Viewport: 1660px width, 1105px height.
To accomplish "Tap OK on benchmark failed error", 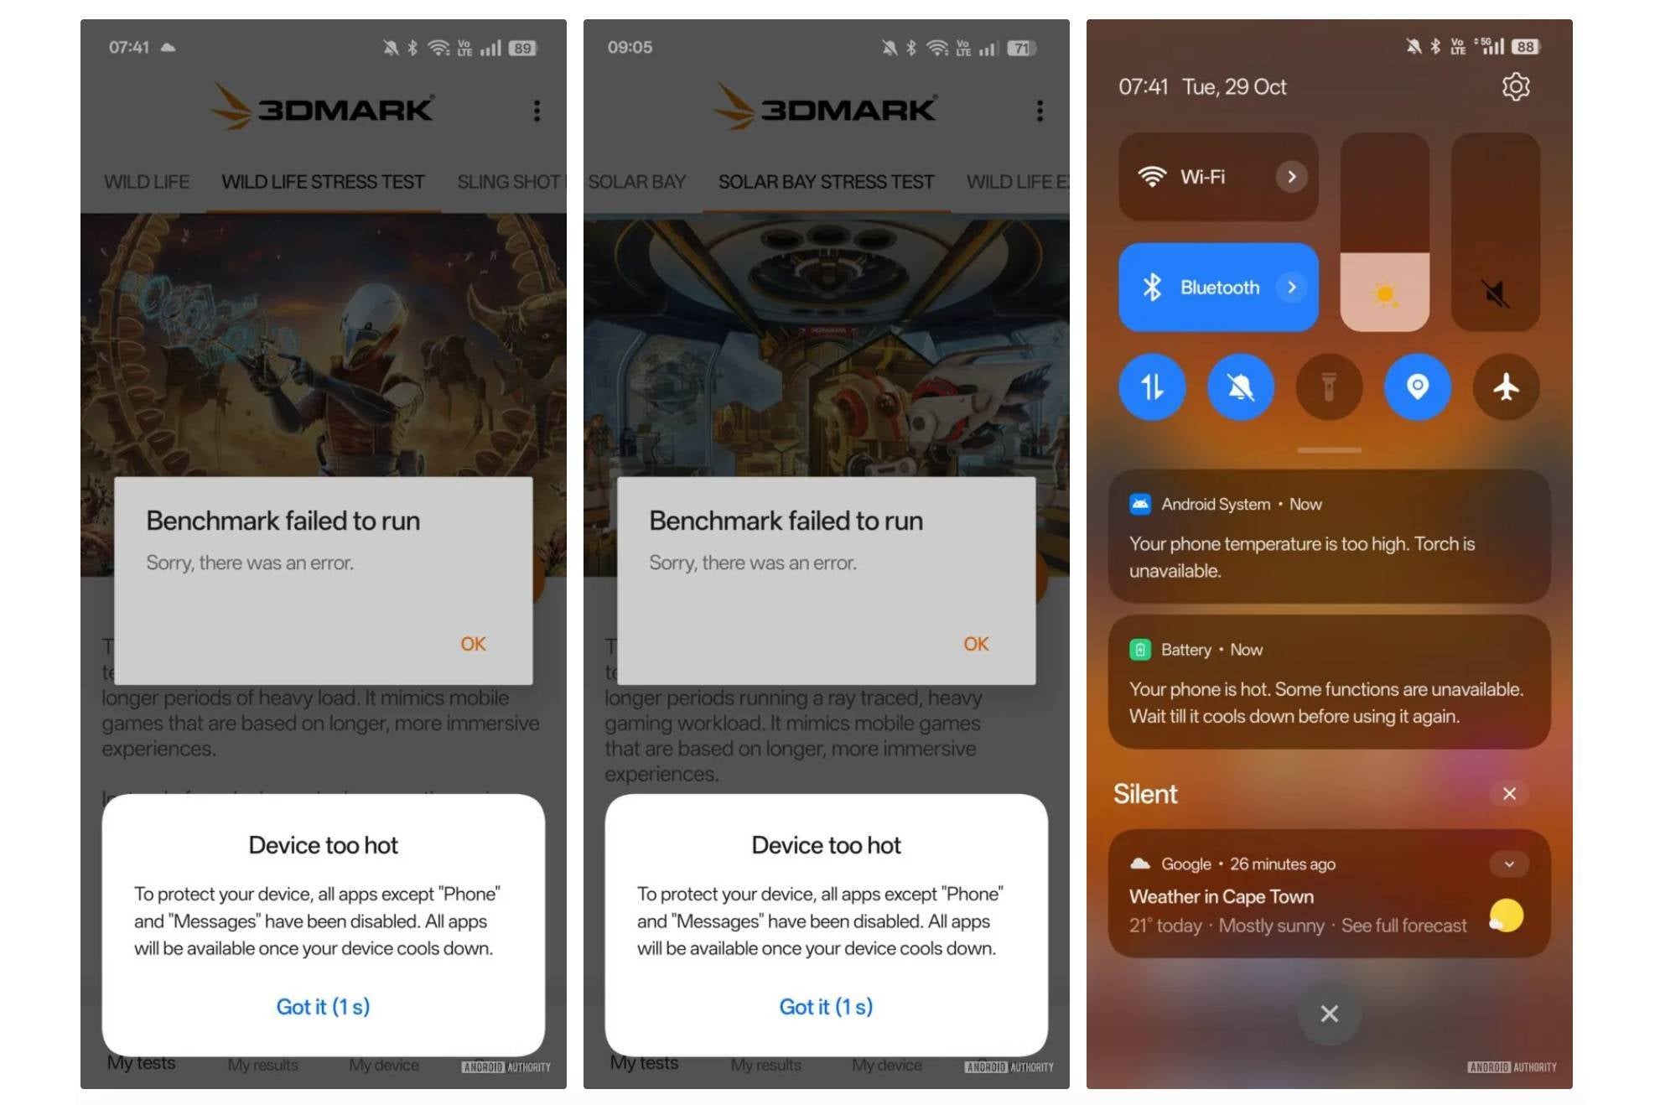I will pyautogui.click(x=472, y=642).
